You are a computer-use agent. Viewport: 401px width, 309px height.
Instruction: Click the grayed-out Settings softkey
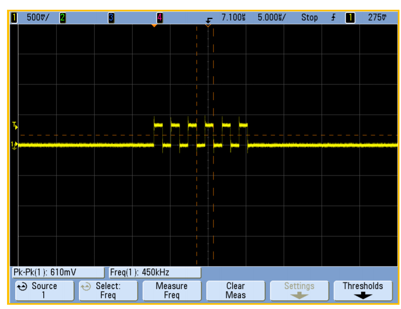click(299, 290)
